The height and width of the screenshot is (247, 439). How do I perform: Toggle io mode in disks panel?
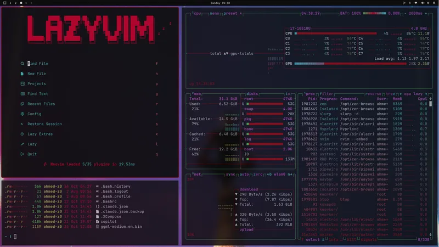click(x=288, y=94)
